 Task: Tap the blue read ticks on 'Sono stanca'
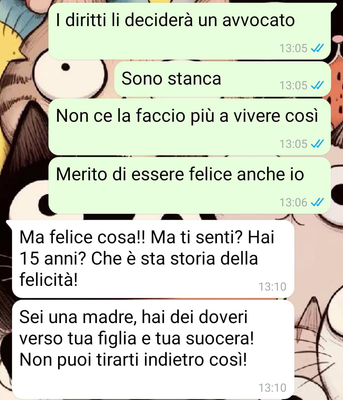tap(317, 85)
